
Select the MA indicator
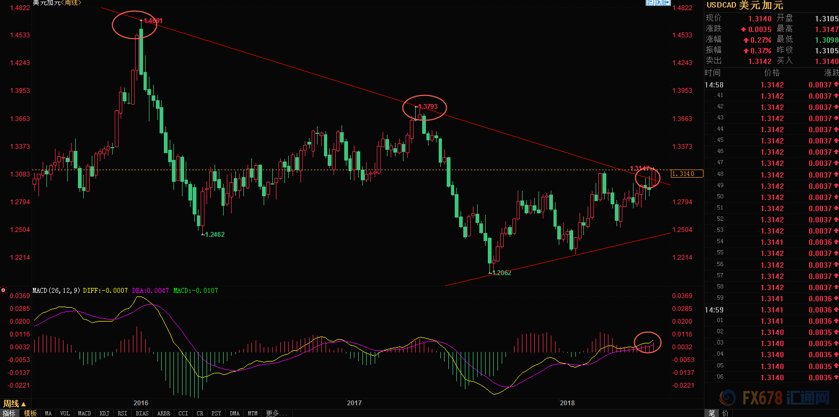[49, 413]
